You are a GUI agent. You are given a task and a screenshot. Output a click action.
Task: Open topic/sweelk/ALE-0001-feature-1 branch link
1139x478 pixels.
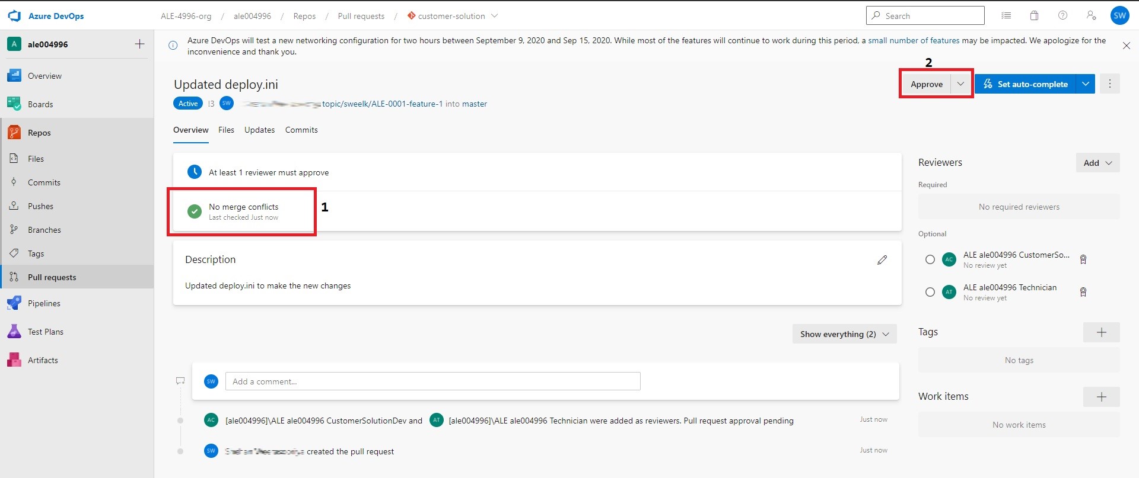(x=382, y=104)
